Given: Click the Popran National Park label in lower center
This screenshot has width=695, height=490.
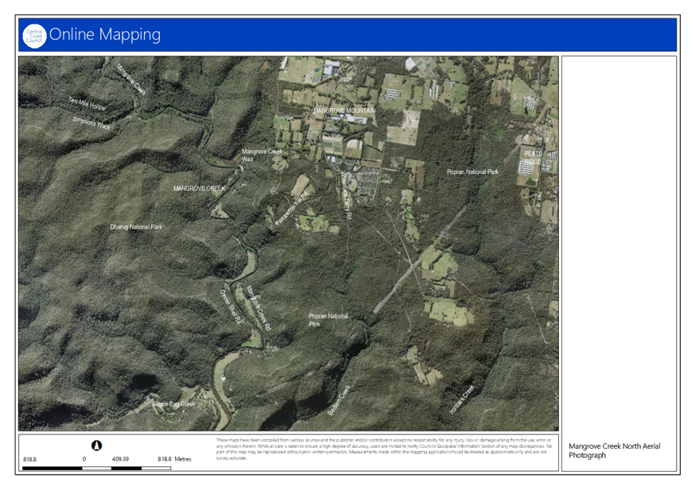Looking at the screenshot, I should [328, 319].
